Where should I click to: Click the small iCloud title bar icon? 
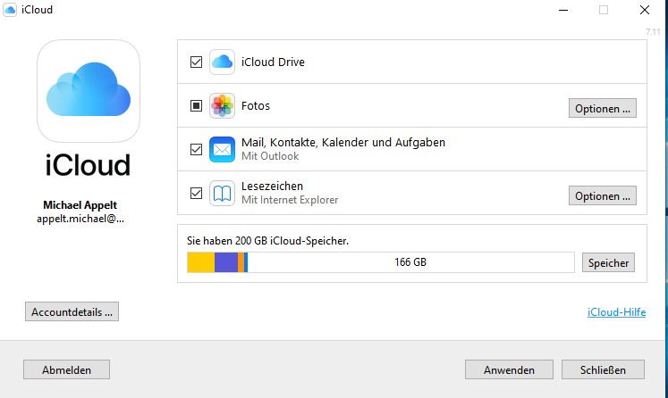click(x=9, y=10)
